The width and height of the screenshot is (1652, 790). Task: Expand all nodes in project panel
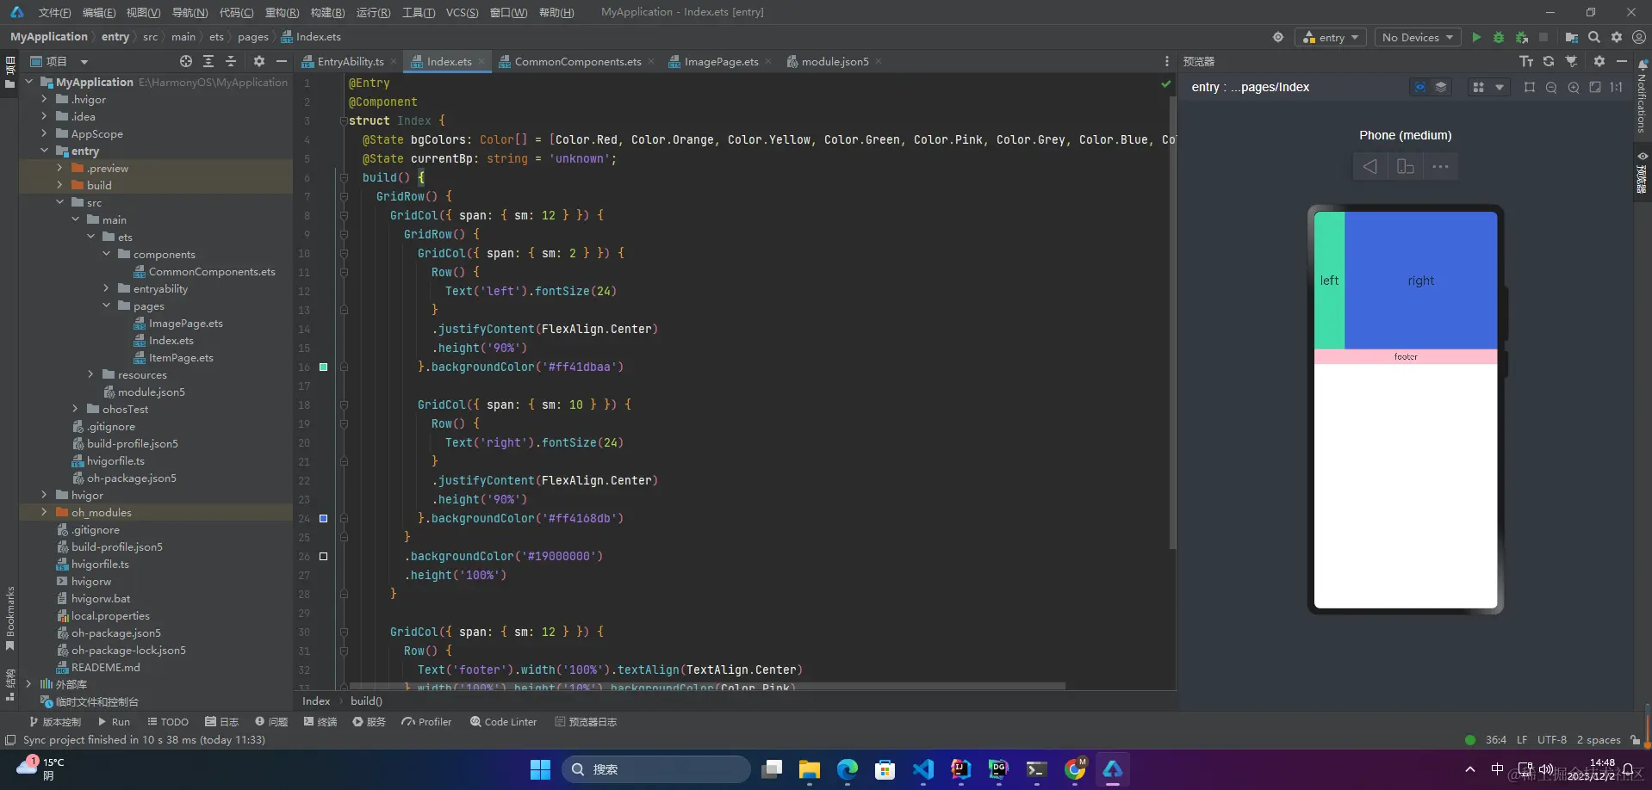tap(208, 61)
